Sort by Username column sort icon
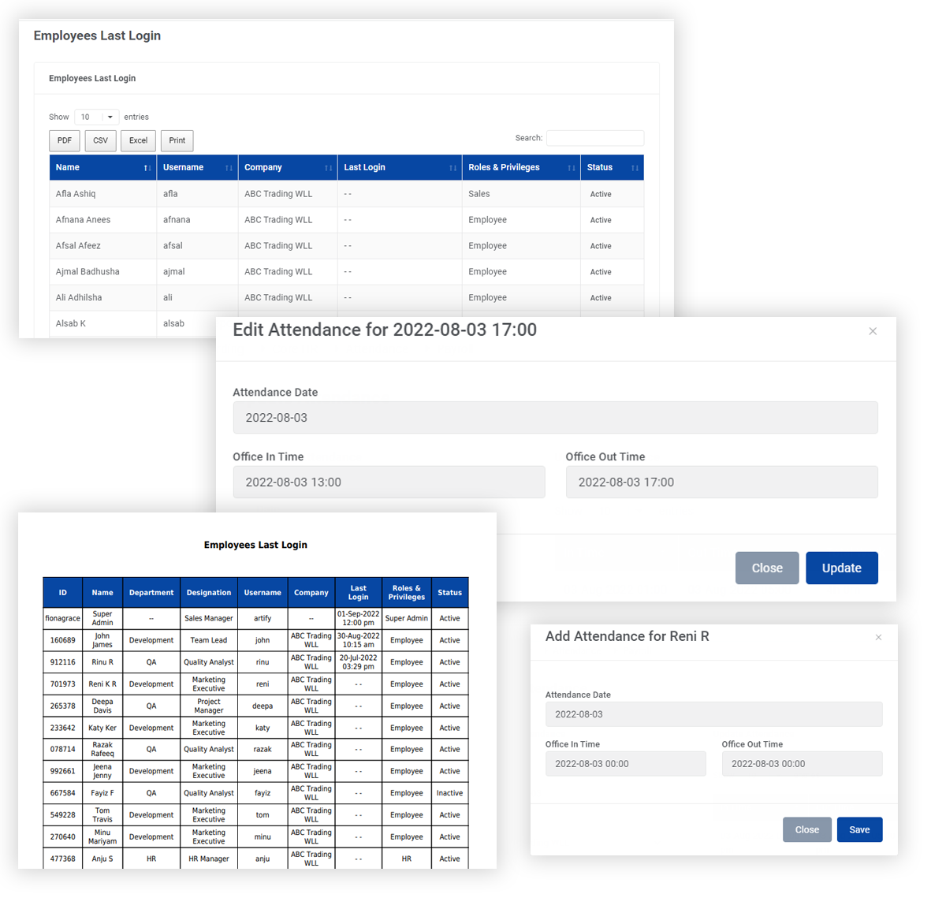 tap(229, 168)
